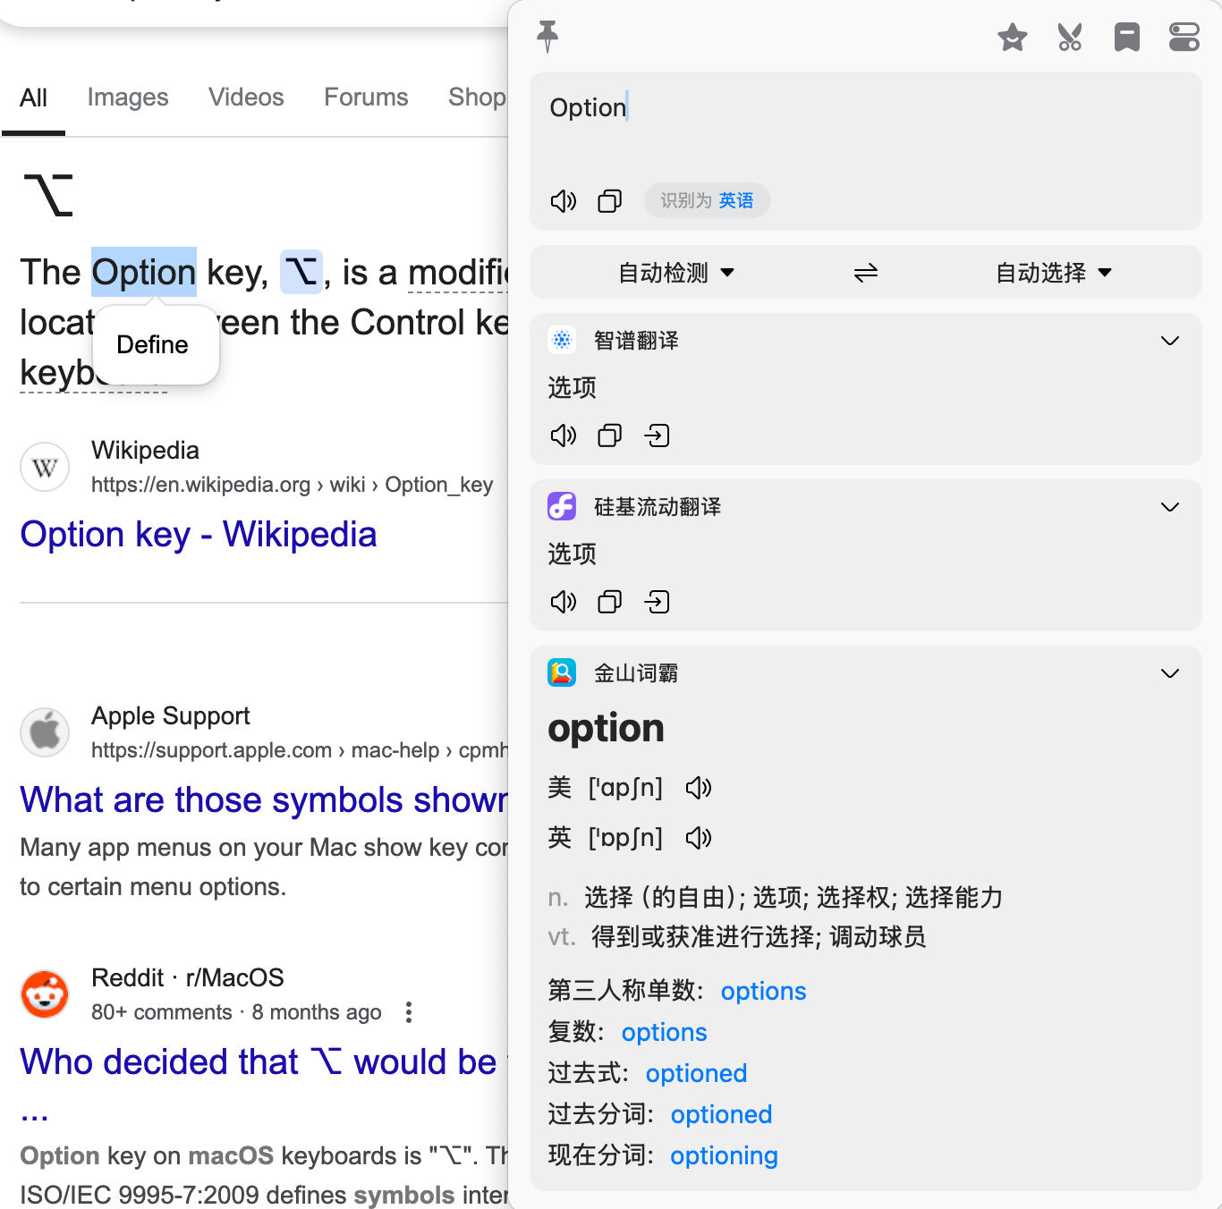Play audio of the input text Option

point(564,201)
